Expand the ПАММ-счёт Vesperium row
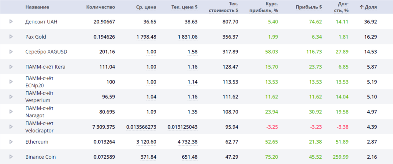 pyautogui.click(x=11, y=96)
